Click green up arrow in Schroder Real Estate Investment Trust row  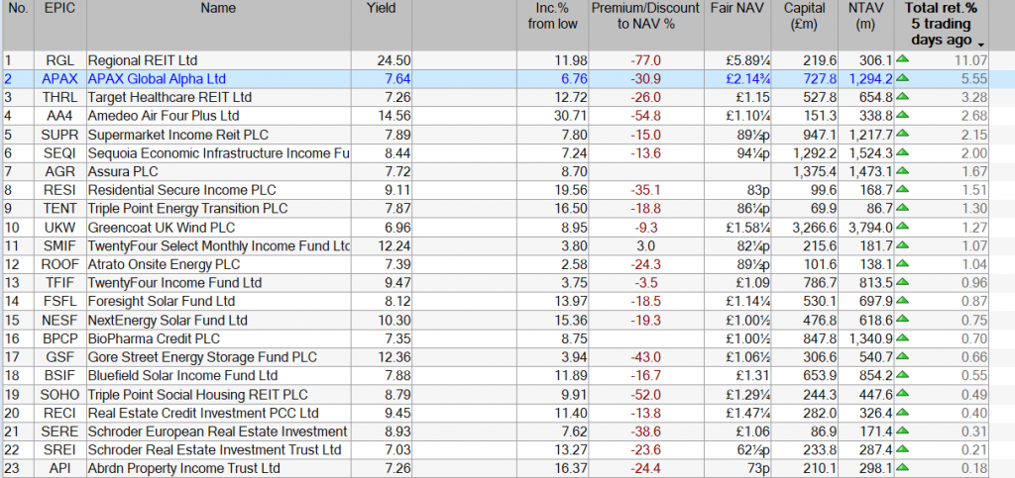pyautogui.click(x=902, y=449)
